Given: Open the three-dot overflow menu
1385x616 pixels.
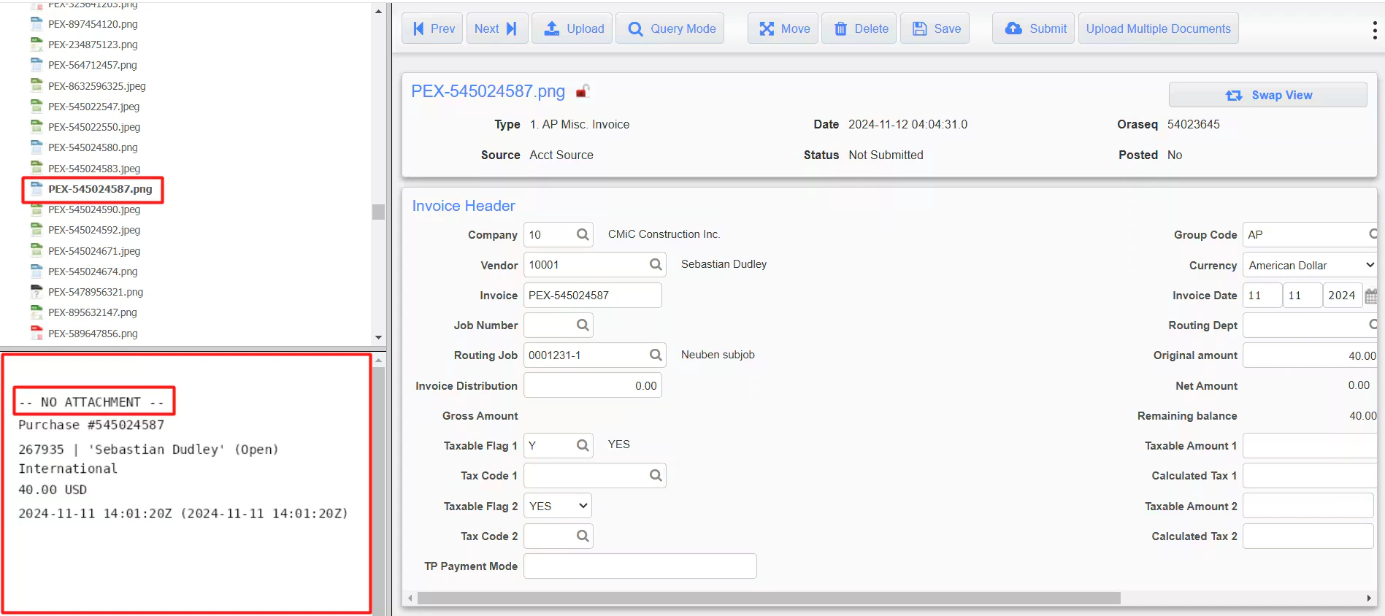Looking at the screenshot, I should (1375, 29).
